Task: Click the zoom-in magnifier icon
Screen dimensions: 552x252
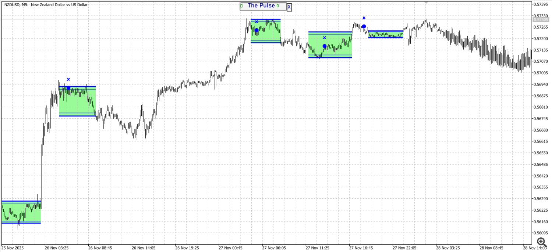Action: point(541,242)
